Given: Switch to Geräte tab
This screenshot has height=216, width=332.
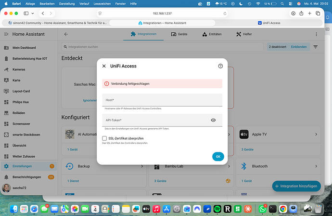Looking at the screenshot, I should (179, 34).
